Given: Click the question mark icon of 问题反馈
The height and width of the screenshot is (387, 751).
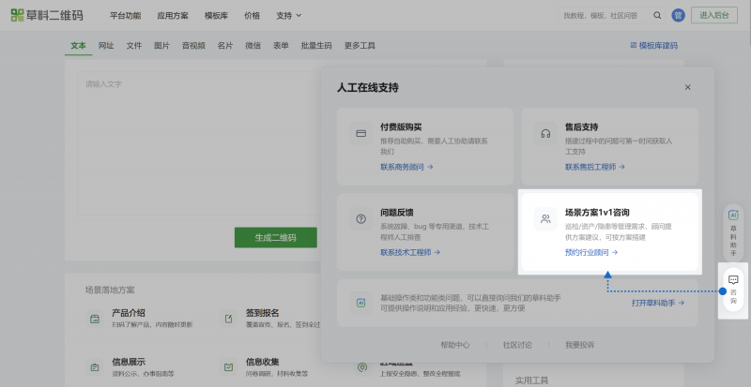Looking at the screenshot, I should pos(360,219).
